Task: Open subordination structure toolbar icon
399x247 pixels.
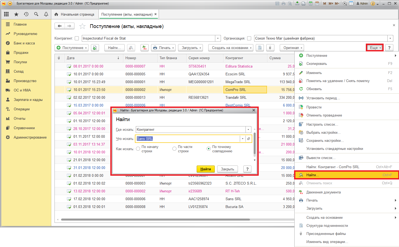Action: [x=260, y=48]
